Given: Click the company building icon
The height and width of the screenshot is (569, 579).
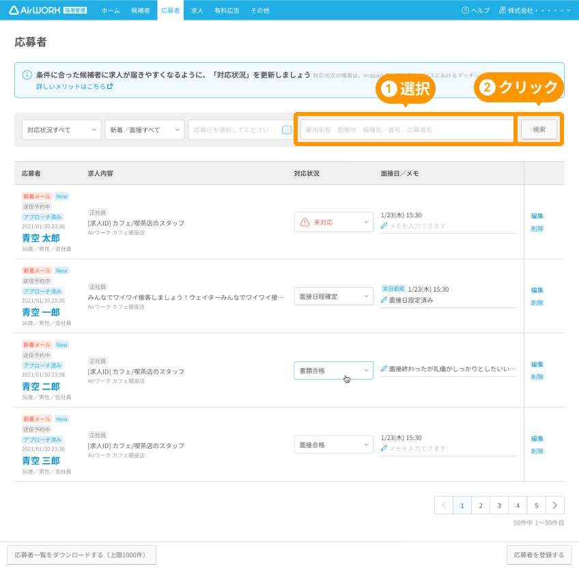Looking at the screenshot, I should pos(503,10).
